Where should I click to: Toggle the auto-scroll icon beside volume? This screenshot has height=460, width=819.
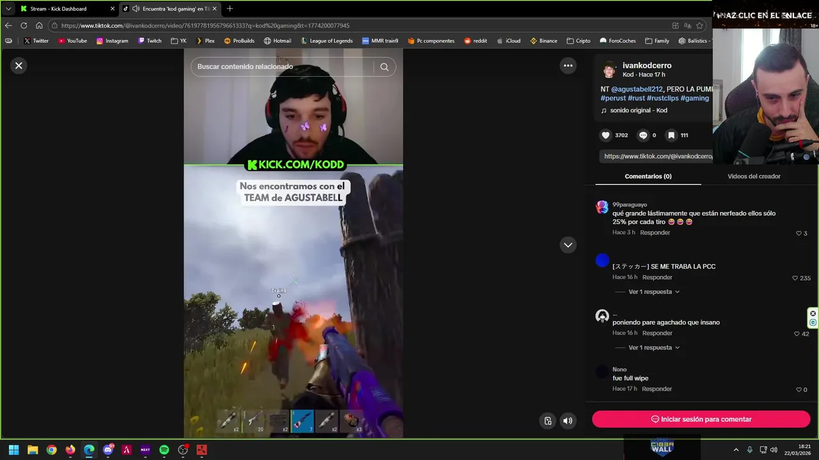[x=548, y=420]
